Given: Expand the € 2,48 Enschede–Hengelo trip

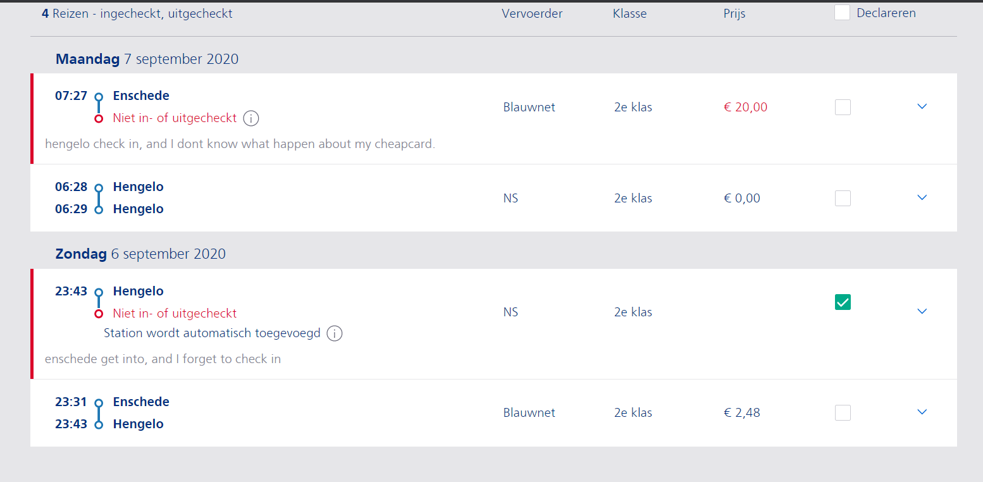Looking at the screenshot, I should (922, 412).
